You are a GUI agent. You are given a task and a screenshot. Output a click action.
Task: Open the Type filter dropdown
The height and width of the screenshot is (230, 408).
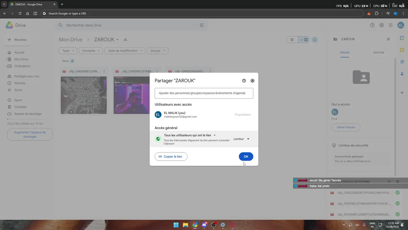coord(68,51)
